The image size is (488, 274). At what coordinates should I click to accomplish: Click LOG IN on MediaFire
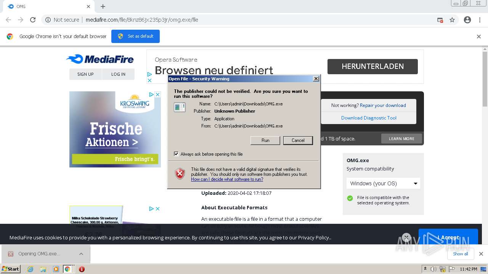pos(118,74)
